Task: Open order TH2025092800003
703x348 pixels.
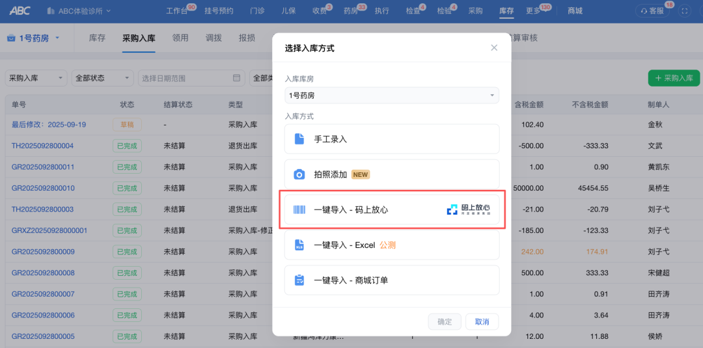Action: tap(42, 209)
